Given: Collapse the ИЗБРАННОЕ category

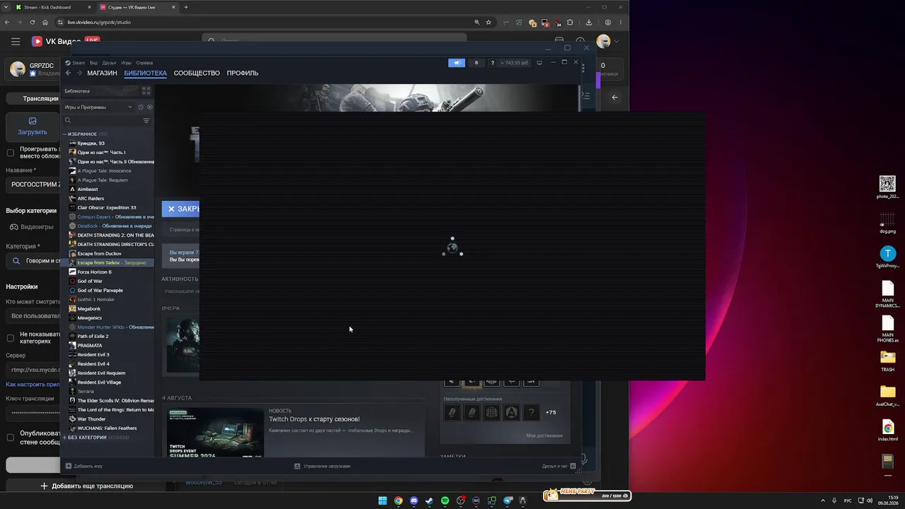Looking at the screenshot, I should pos(64,134).
